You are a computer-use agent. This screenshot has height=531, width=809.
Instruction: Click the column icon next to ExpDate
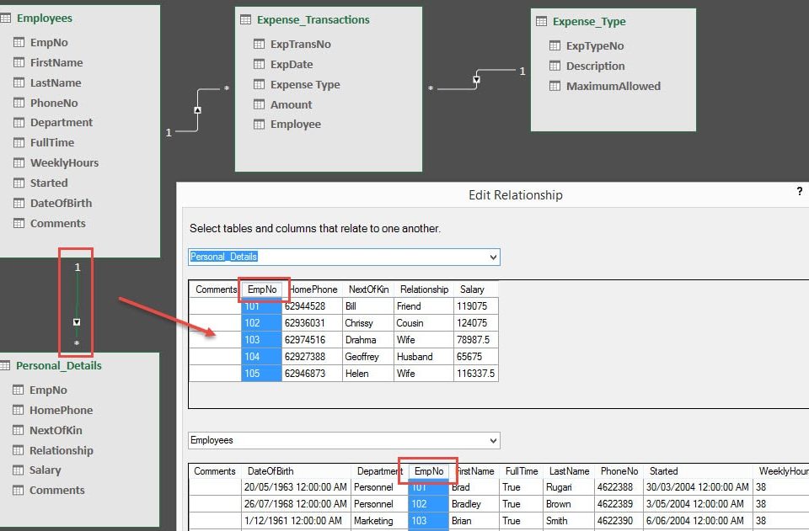coord(259,64)
